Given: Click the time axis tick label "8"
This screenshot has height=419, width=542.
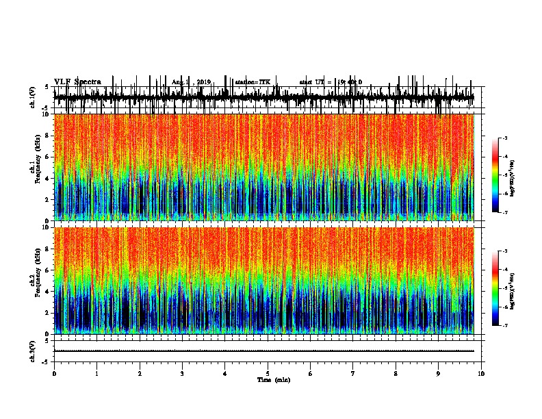Looking at the screenshot, I should click(396, 374).
